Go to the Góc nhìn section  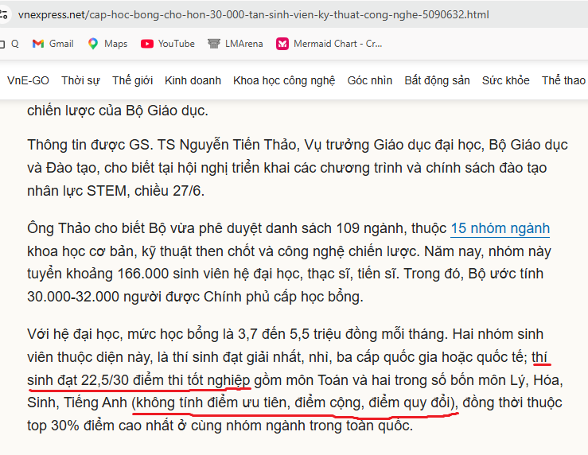point(370,80)
